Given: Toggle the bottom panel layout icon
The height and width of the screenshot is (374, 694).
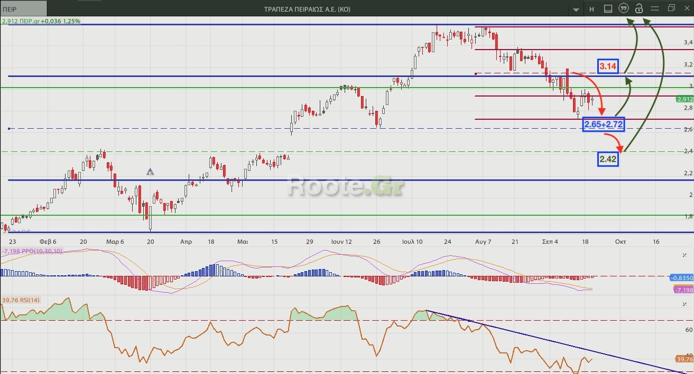Looking at the screenshot, I should pos(608,8).
